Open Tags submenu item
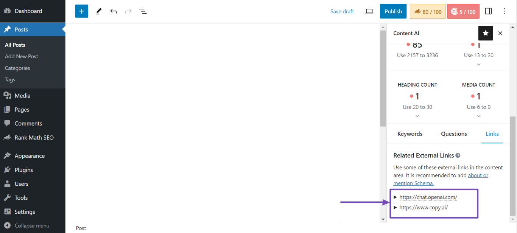 pos(10,79)
